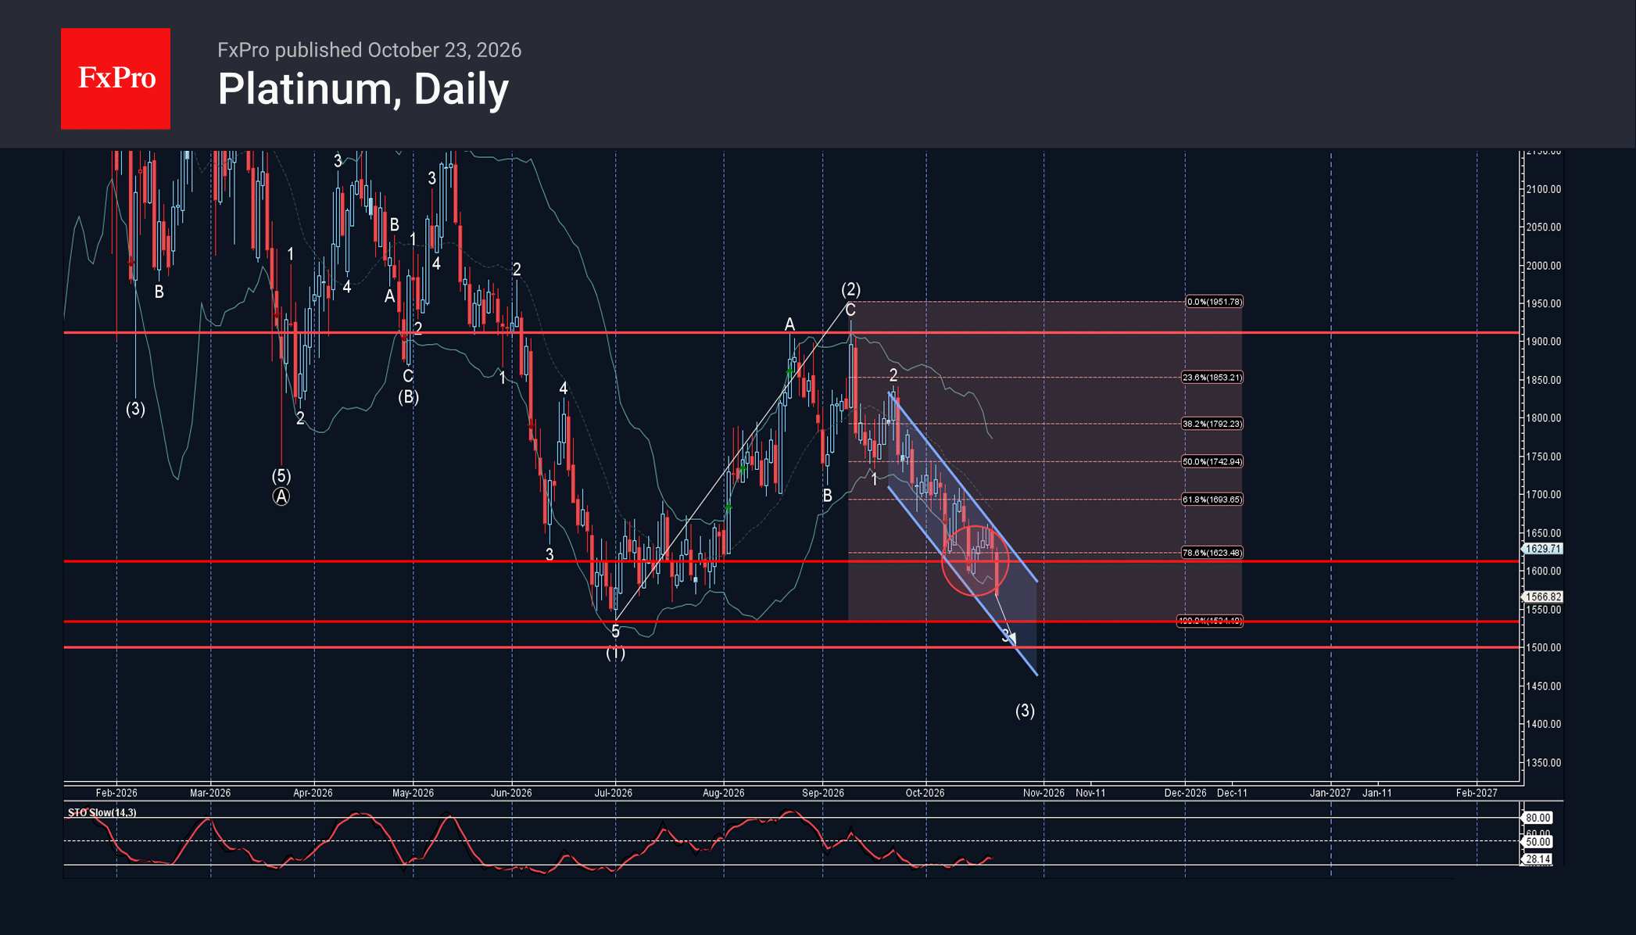
Task: Click the 50.00 stochastic level label
Action: coord(1538,842)
